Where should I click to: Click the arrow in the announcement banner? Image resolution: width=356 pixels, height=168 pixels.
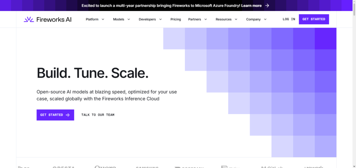[267, 6]
